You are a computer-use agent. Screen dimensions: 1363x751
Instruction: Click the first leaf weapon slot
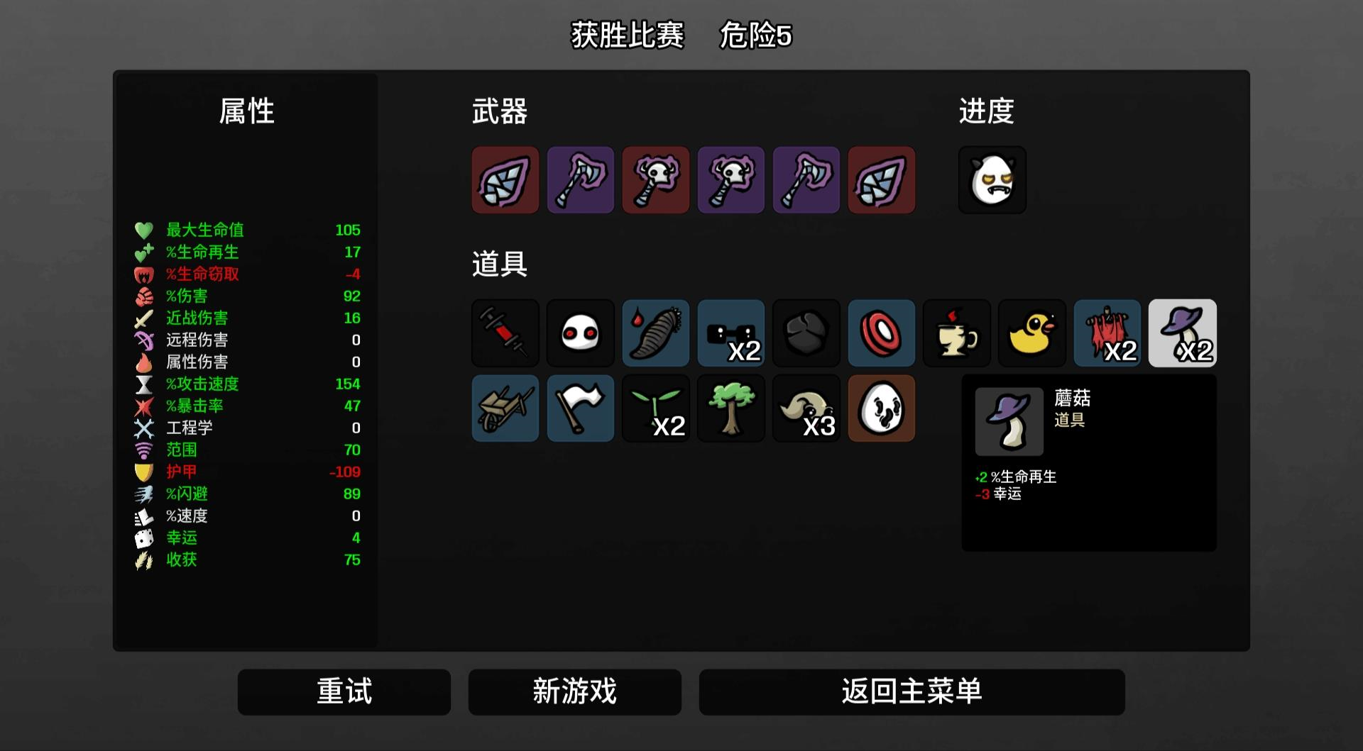click(x=505, y=180)
